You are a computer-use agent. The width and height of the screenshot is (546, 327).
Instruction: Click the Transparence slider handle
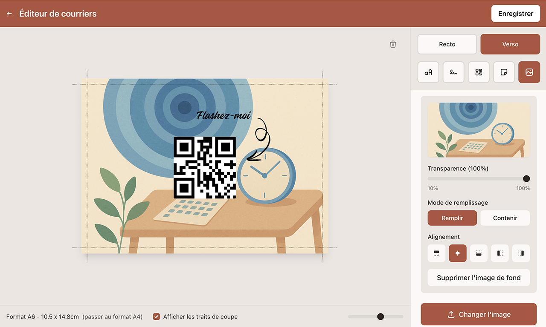[x=526, y=179]
